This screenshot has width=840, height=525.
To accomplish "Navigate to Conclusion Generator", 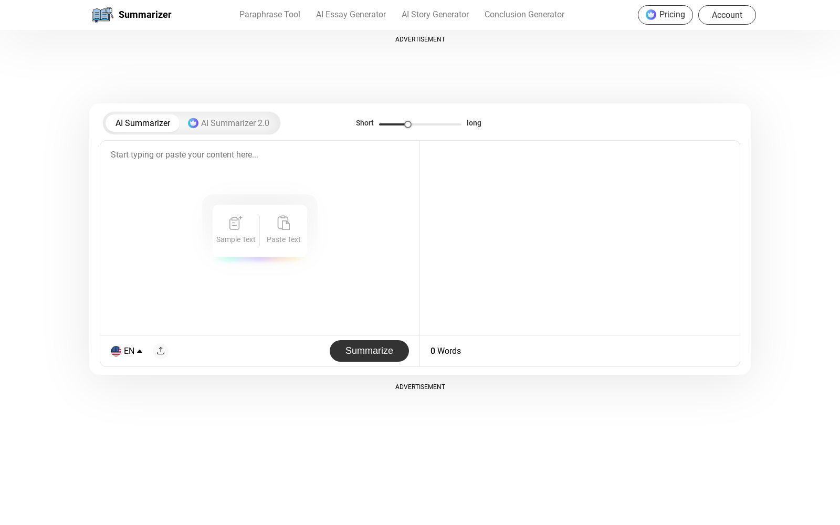I will click(x=524, y=15).
